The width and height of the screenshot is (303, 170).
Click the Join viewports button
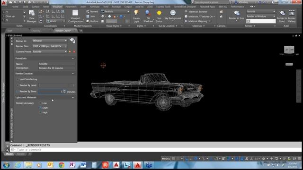[90, 17]
